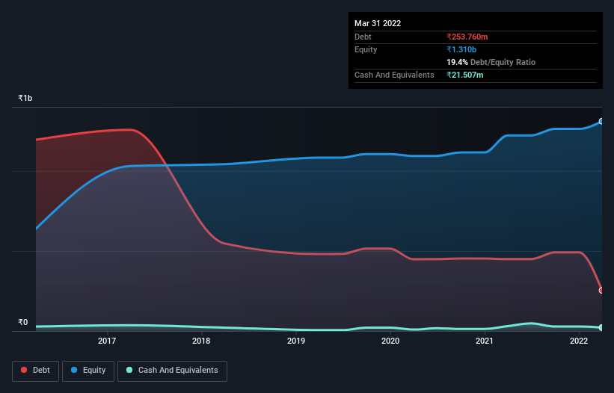Select the 2019 x-axis label
Image resolution: width=614 pixels, height=393 pixels.
[296, 341]
